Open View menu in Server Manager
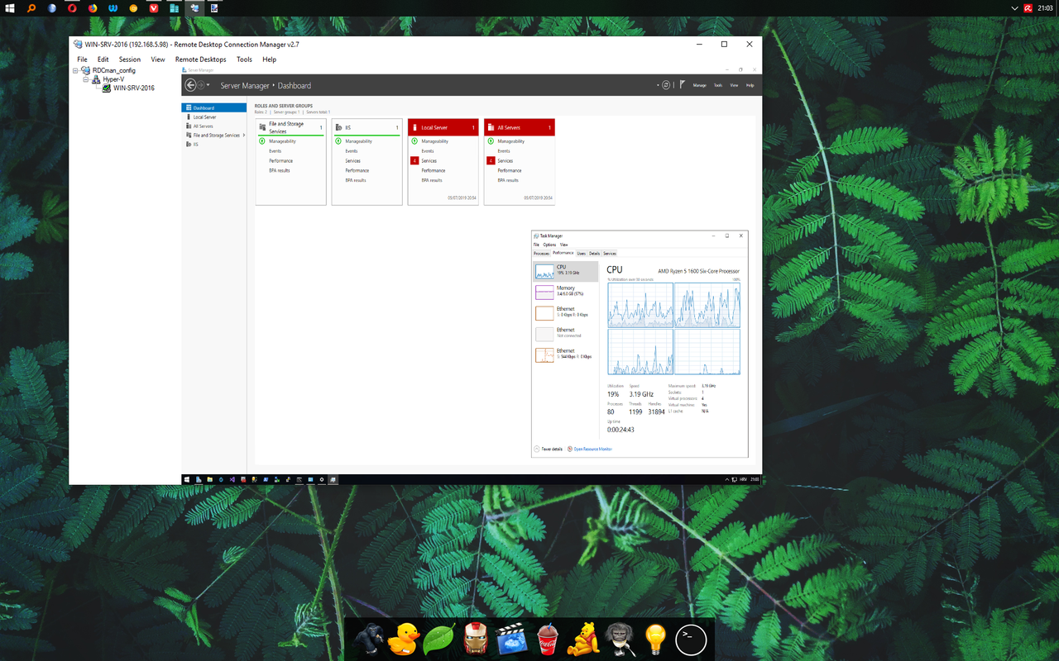This screenshot has width=1059, height=661. (x=734, y=85)
